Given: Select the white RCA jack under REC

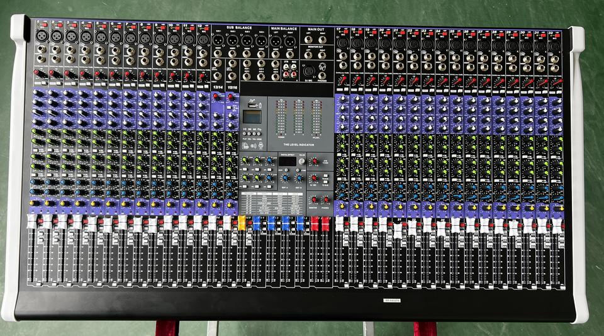Looking at the screenshot, I should 294,67.
